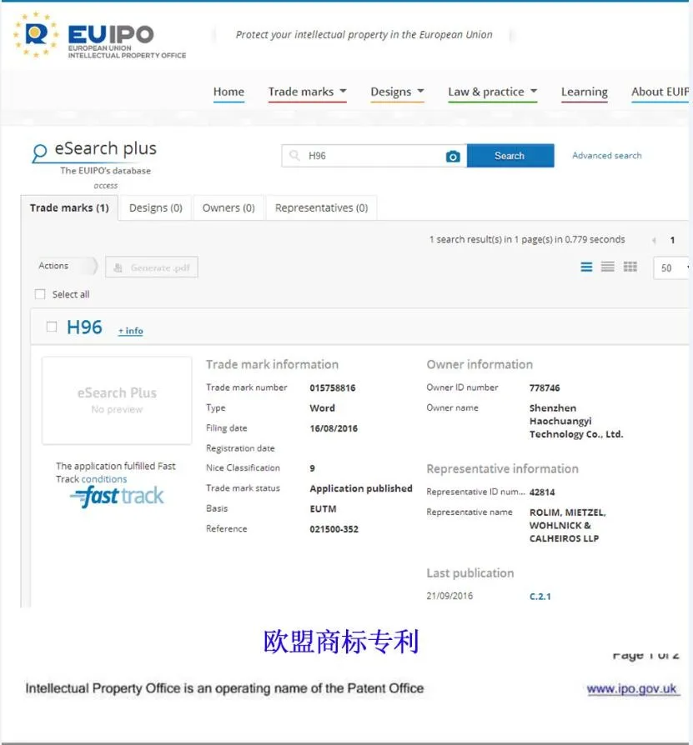Click owner ID number 778746
Screen dimensions: 693x745
pyautogui.click(x=545, y=388)
